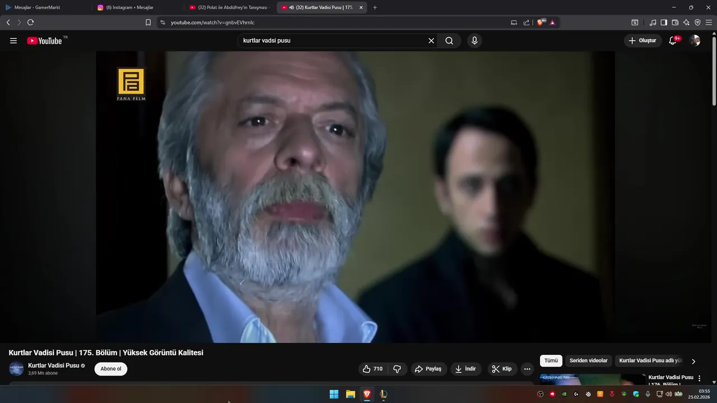Screen dimensions: 717x403
Task: Open YouTube notifications bell
Action: tap(673, 41)
